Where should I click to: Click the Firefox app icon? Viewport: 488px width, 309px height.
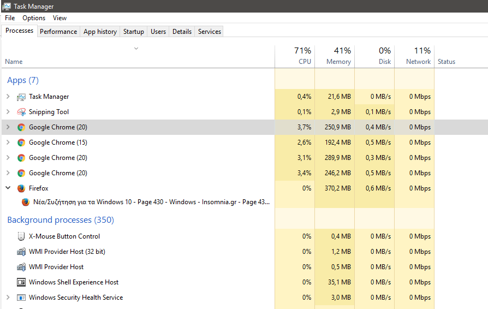point(21,188)
